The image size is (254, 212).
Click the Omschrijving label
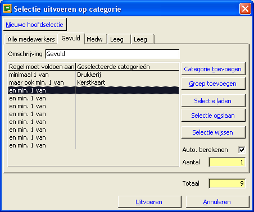pyautogui.click(x=25, y=54)
